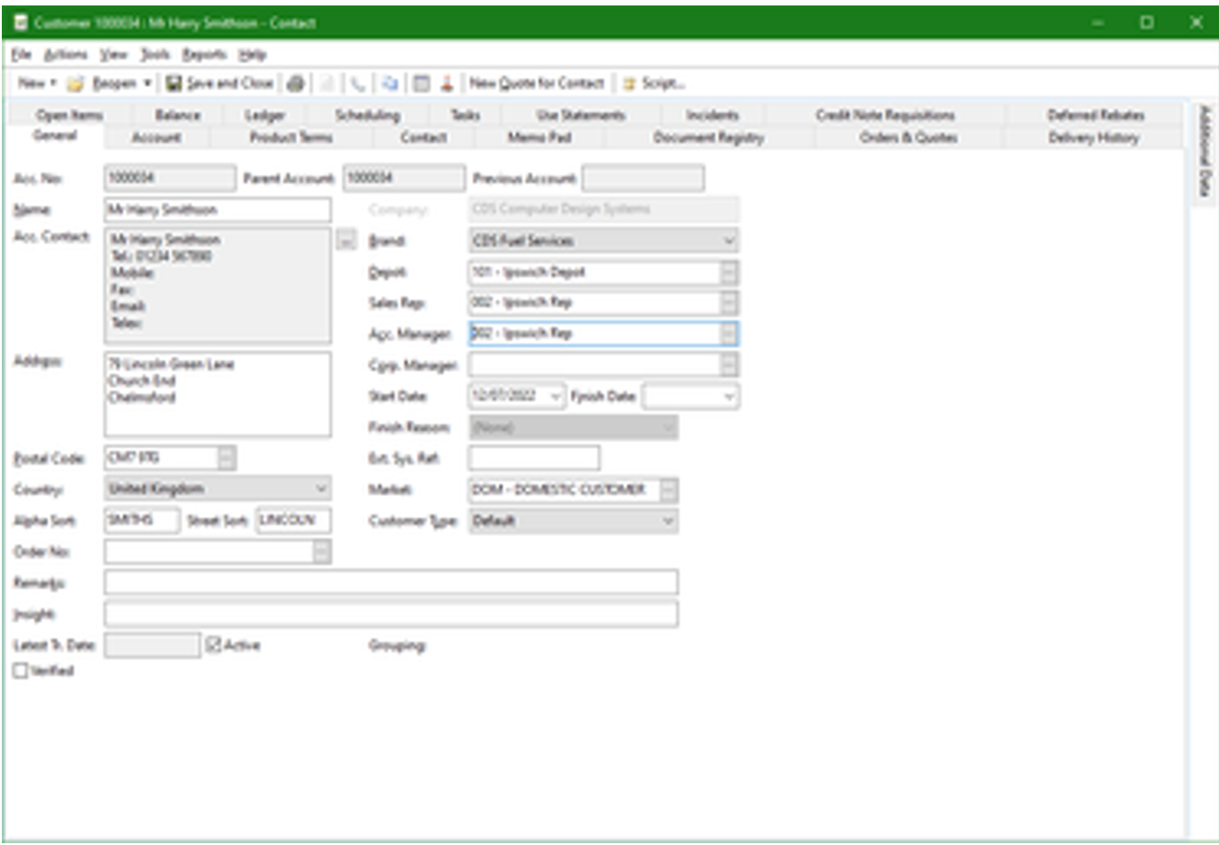Open the Start Date picker dropdown
The image size is (1219, 845).
tap(555, 396)
